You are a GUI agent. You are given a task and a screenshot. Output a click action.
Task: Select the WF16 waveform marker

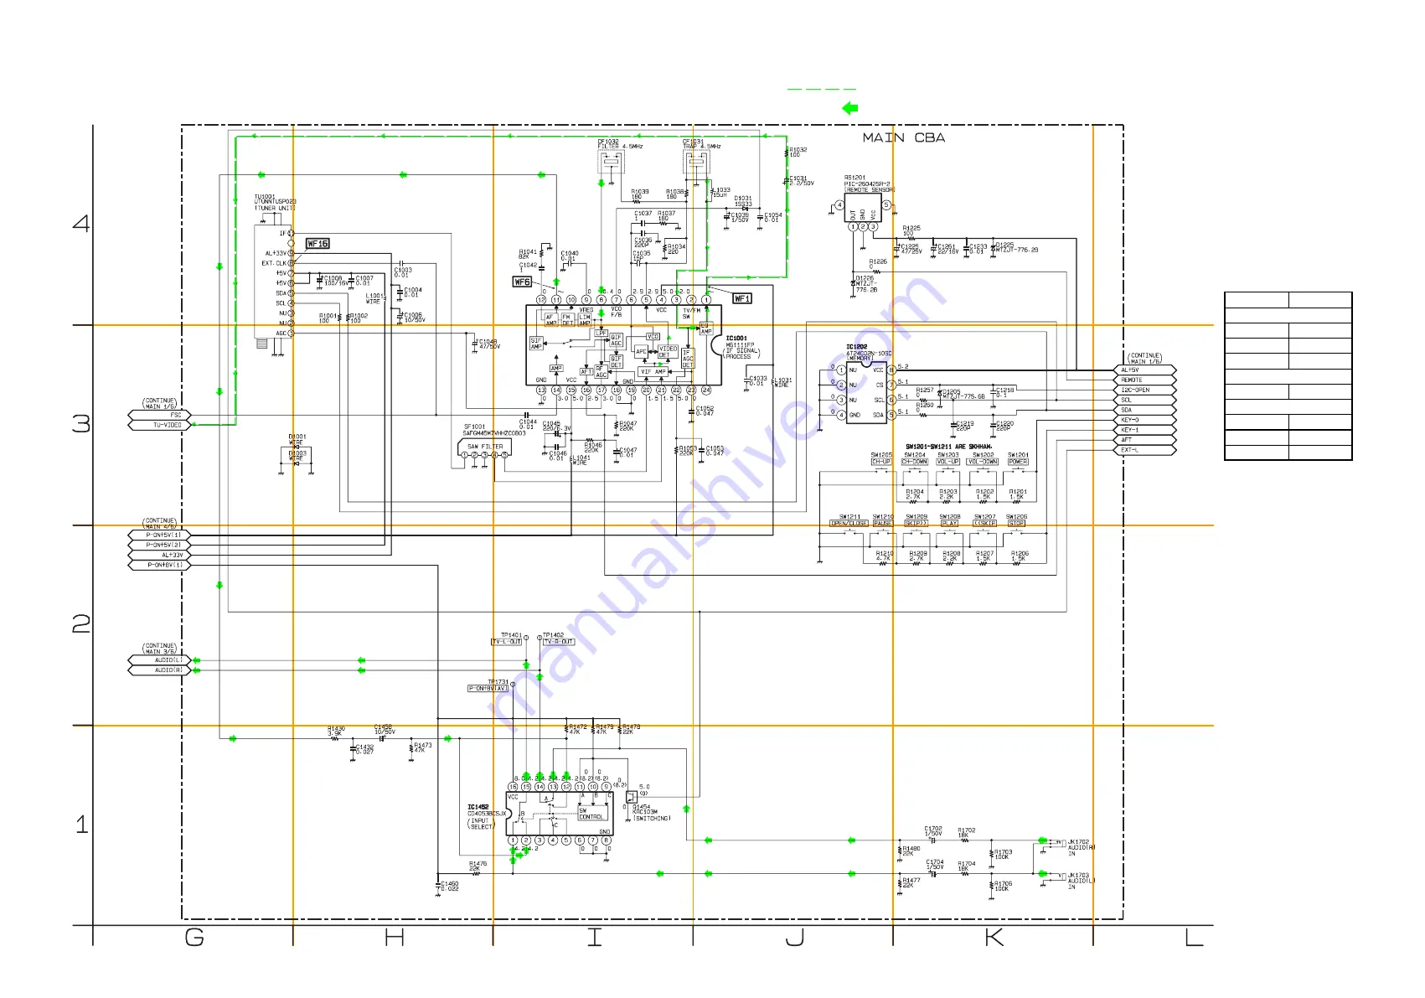tap(318, 244)
